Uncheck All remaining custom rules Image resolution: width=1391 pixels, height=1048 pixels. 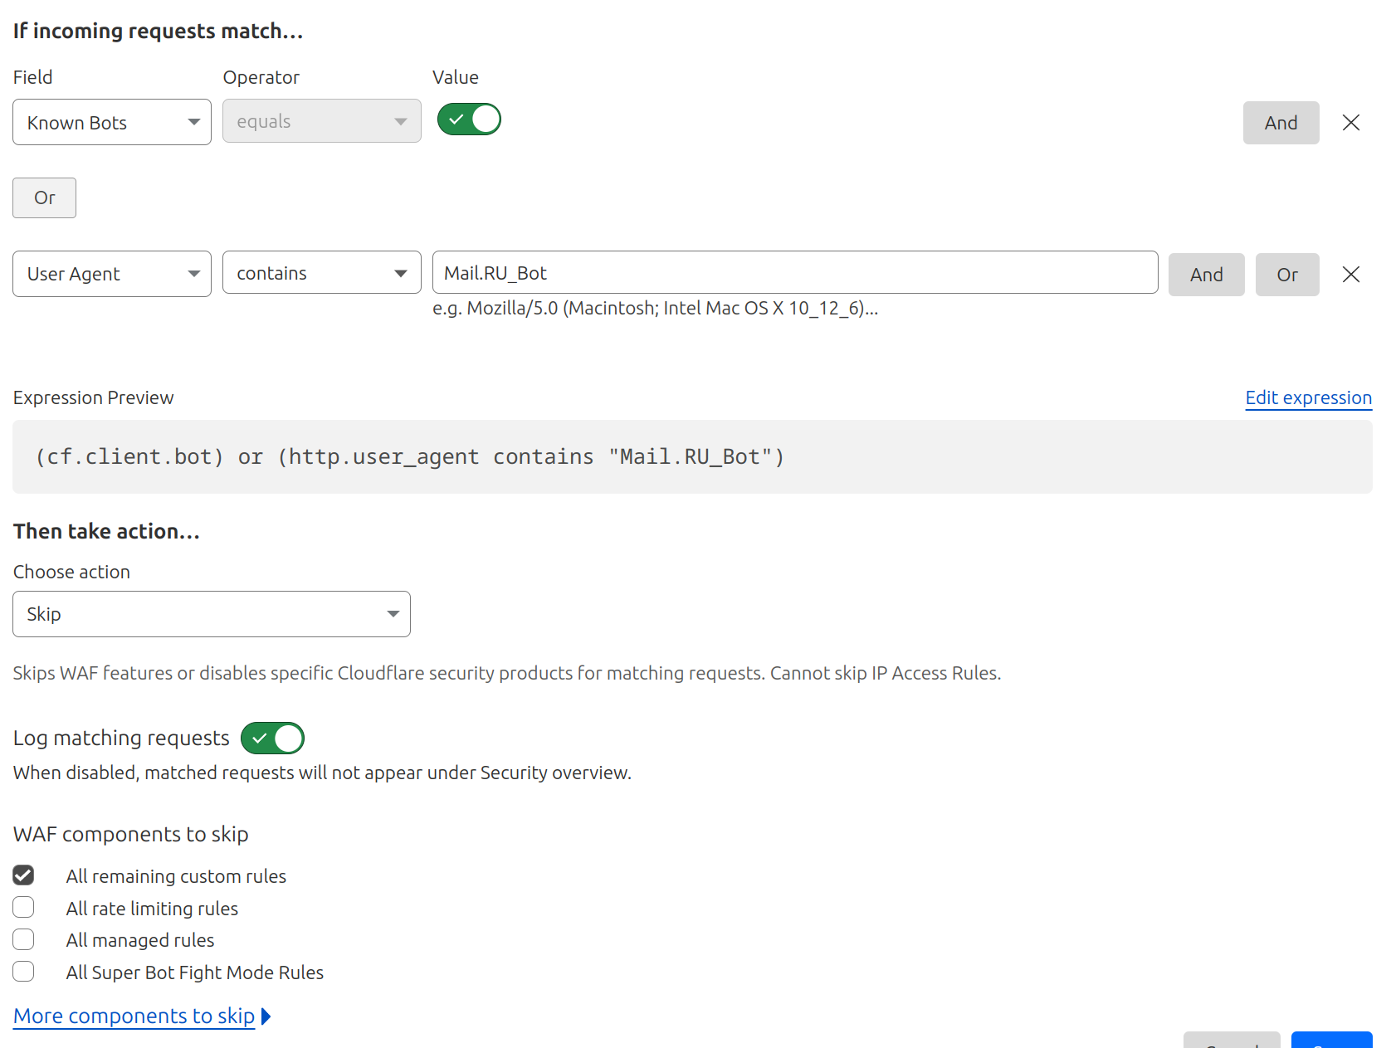[x=23, y=875]
